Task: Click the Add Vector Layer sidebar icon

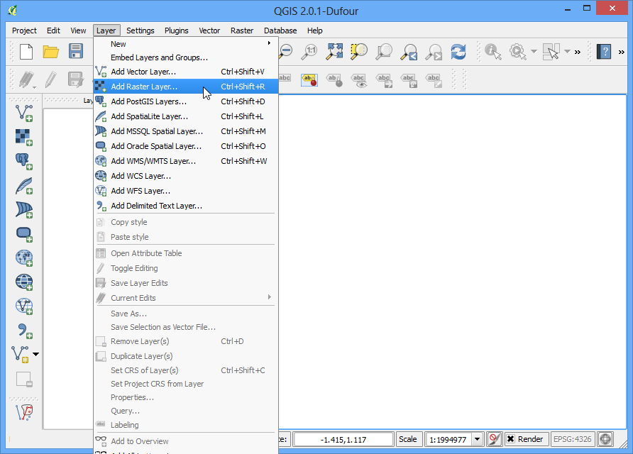Action: point(24,113)
